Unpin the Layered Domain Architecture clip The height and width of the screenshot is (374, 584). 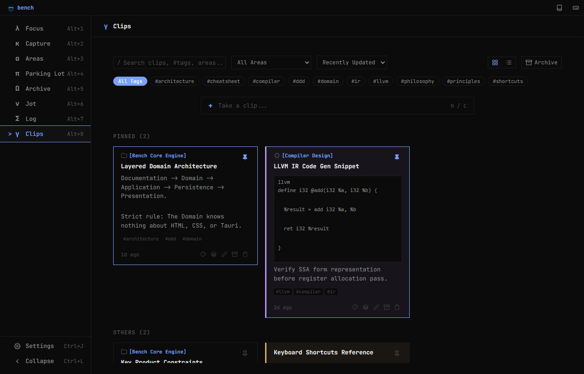click(245, 157)
